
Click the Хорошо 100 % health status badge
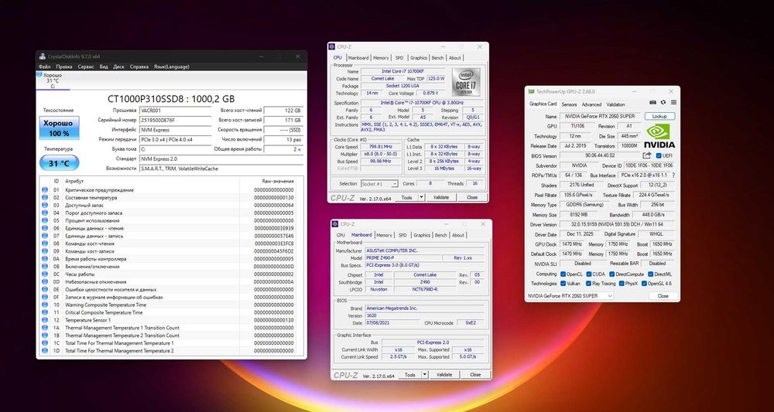tap(60, 128)
